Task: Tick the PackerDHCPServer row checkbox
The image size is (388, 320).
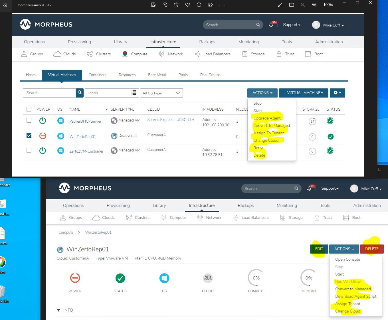Action: pos(29,120)
